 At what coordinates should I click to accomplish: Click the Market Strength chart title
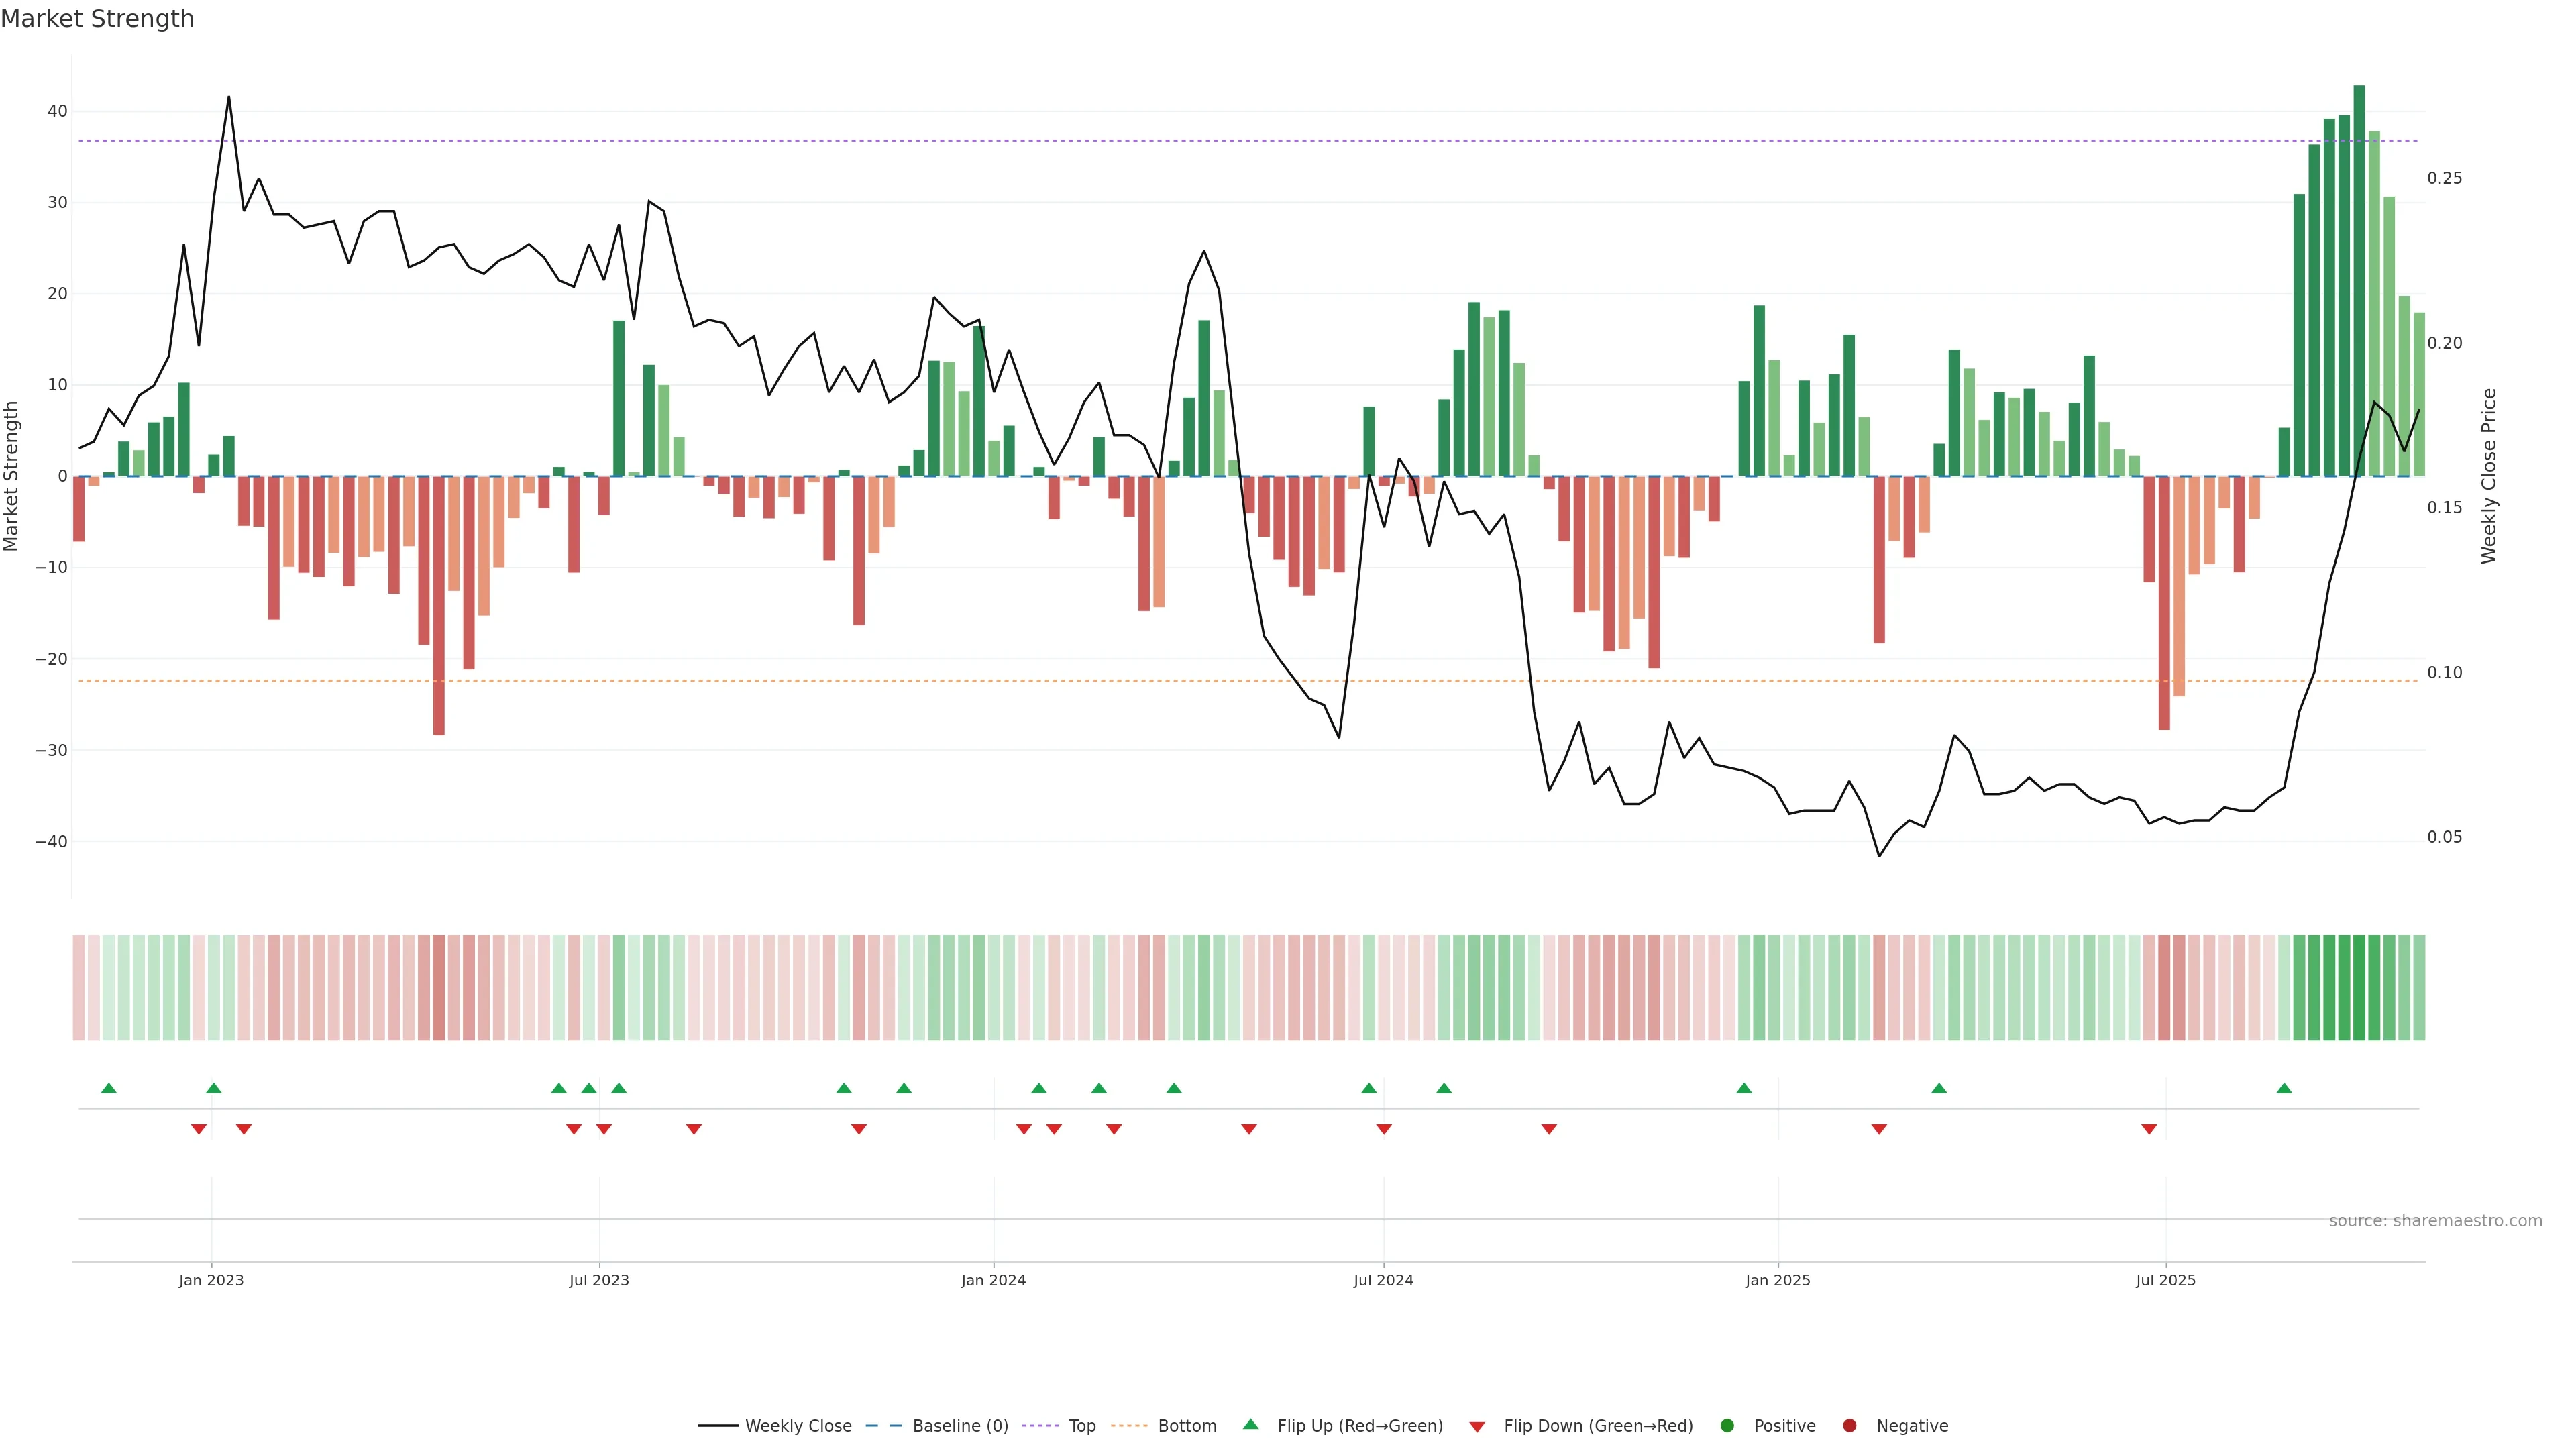pos(97,19)
